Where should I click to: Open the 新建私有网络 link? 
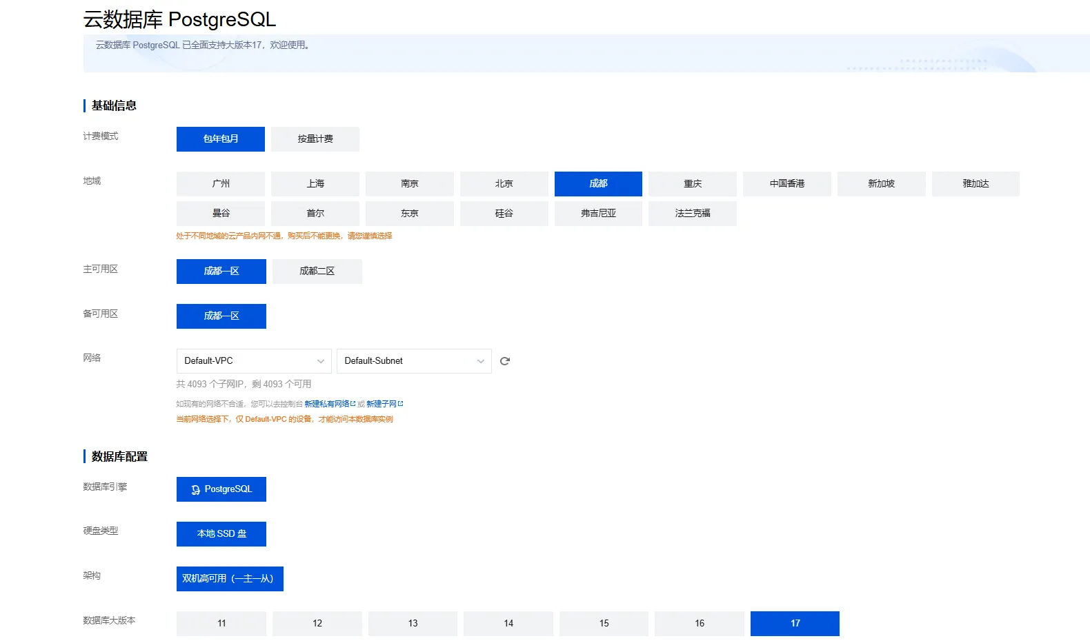[328, 404]
